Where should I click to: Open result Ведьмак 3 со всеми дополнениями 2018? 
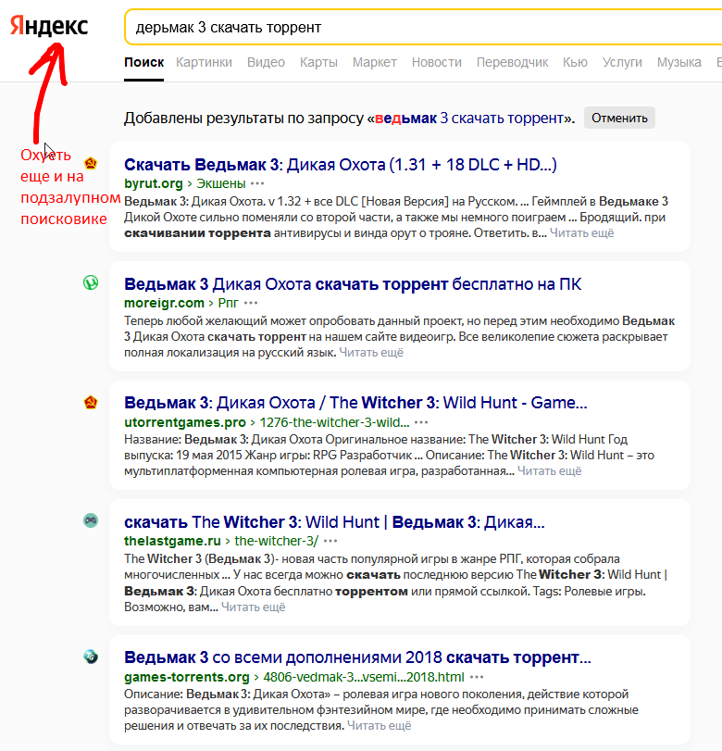point(357,657)
